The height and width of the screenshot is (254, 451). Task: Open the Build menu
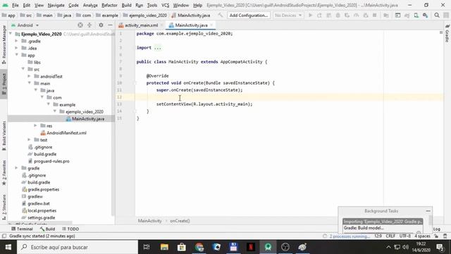click(x=126, y=5)
